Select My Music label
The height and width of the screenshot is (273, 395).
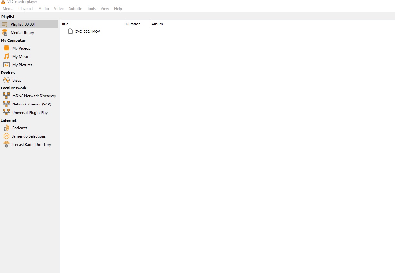click(21, 57)
